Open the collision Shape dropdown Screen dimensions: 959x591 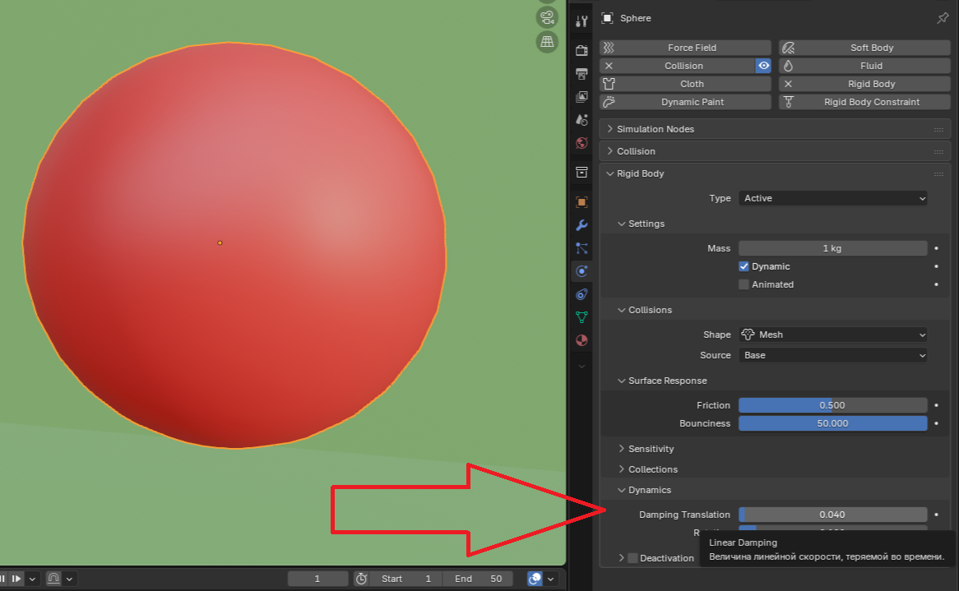832,335
